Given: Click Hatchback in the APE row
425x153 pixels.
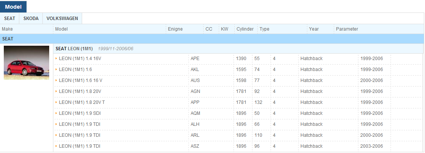Looking at the screenshot, I should point(311,59).
